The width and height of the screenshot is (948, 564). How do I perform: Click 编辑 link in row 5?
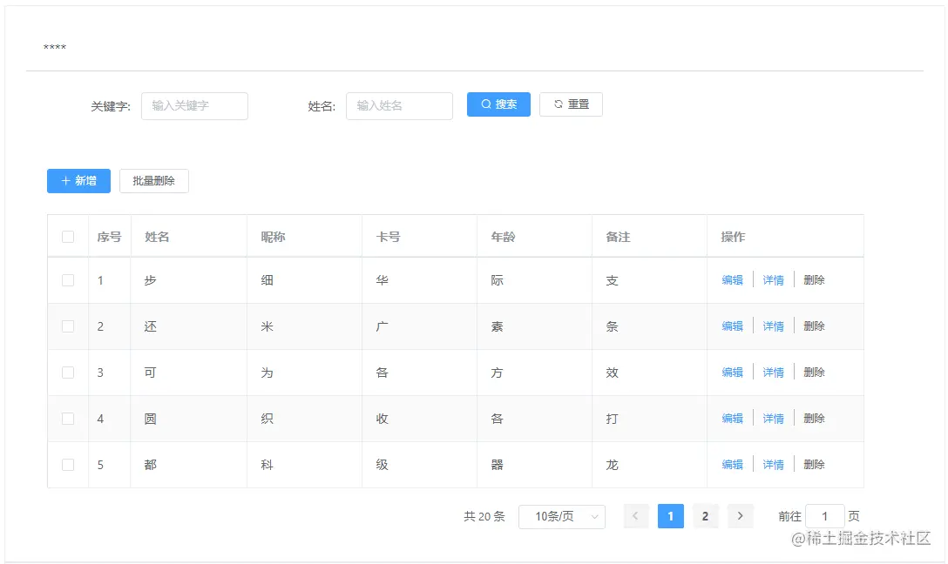[732, 465]
